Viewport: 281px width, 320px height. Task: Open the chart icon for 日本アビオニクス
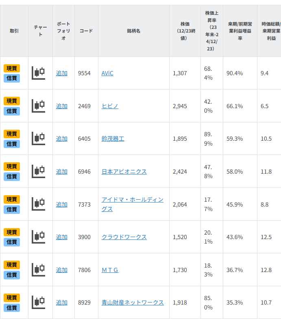coord(38,172)
